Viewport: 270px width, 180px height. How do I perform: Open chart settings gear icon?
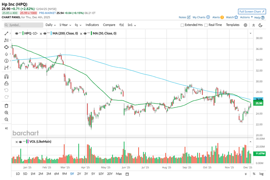click(245, 25)
